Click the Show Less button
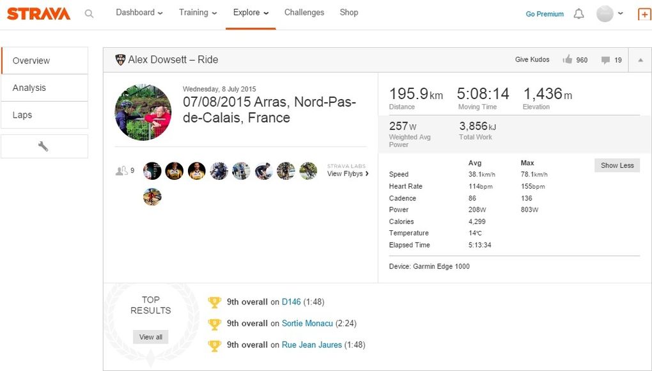The height and width of the screenshot is (371, 652). pyautogui.click(x=617, y=165)
